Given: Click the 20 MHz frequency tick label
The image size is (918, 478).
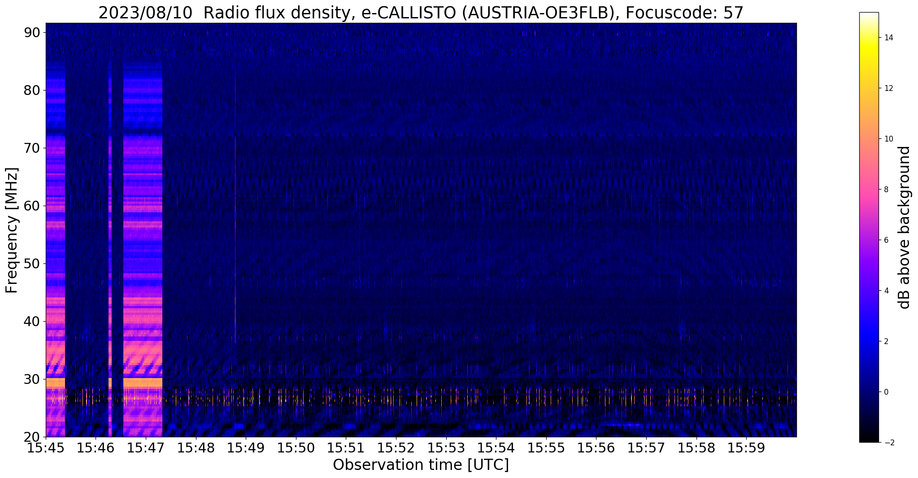Looking at the screenshot, I should (x=31, y=437).
